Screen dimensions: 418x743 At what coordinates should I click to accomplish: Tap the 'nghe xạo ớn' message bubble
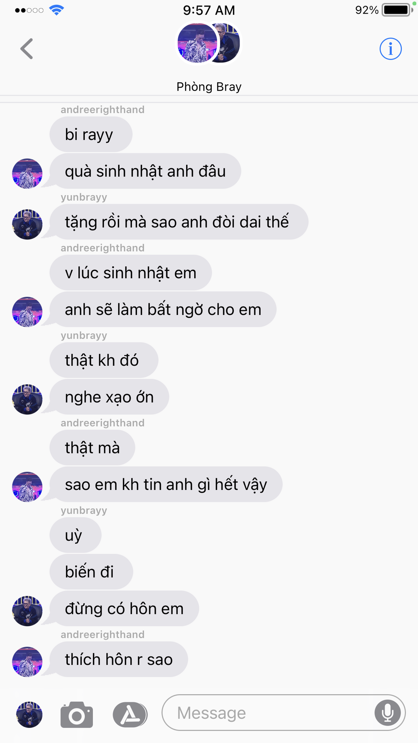109,397
